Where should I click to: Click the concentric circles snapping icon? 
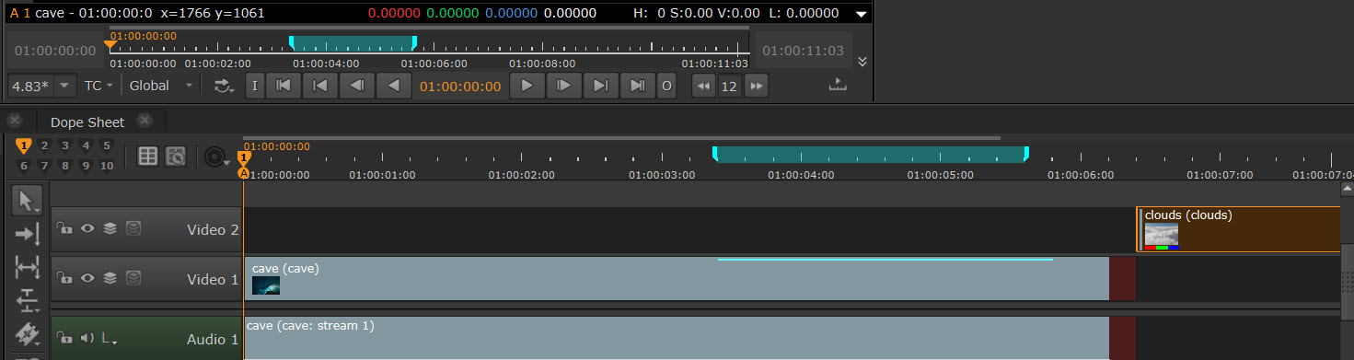(x=215, y=157)
